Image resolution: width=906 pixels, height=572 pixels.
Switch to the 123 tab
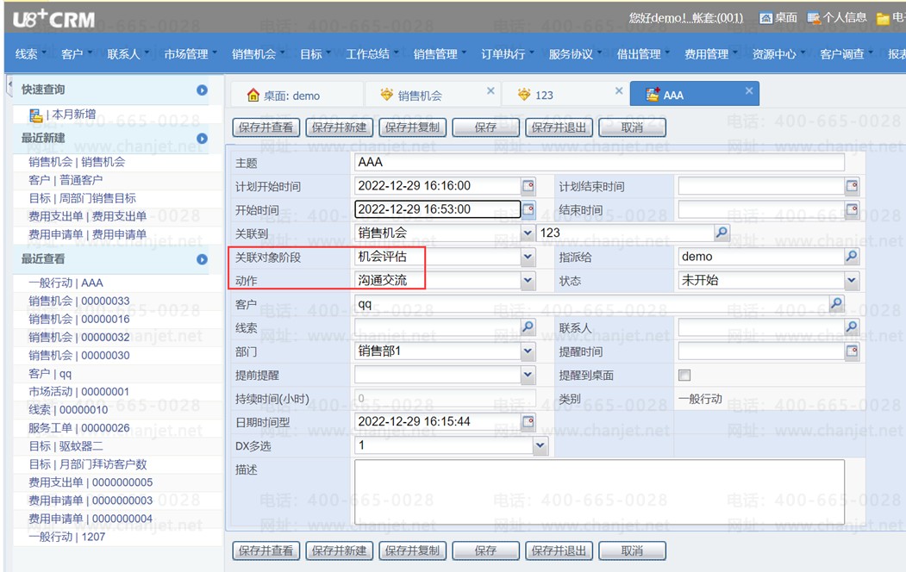coord(565,95)
